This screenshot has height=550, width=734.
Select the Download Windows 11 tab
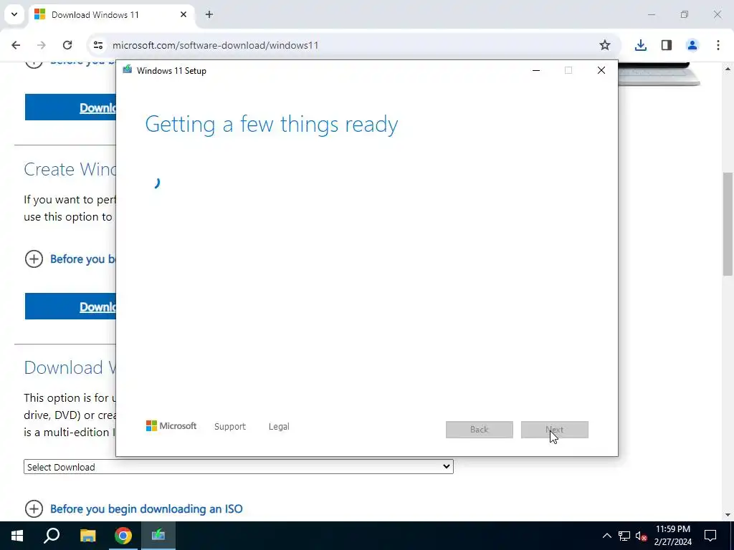tap(111, 14)
